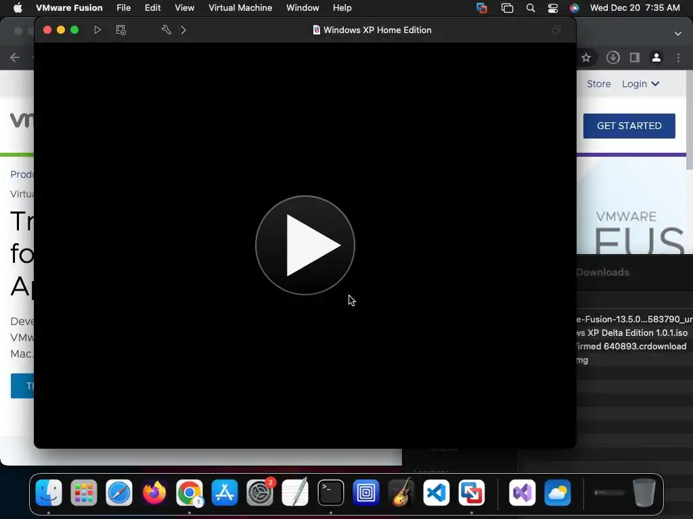
Task: Open Visual Studio Code from the Dock
Action: pos(437,493)
